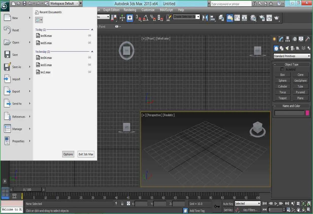Collapse the Yesterday recent documents group
The width and height of the screenshot is (313, 214).
point(92,51)
